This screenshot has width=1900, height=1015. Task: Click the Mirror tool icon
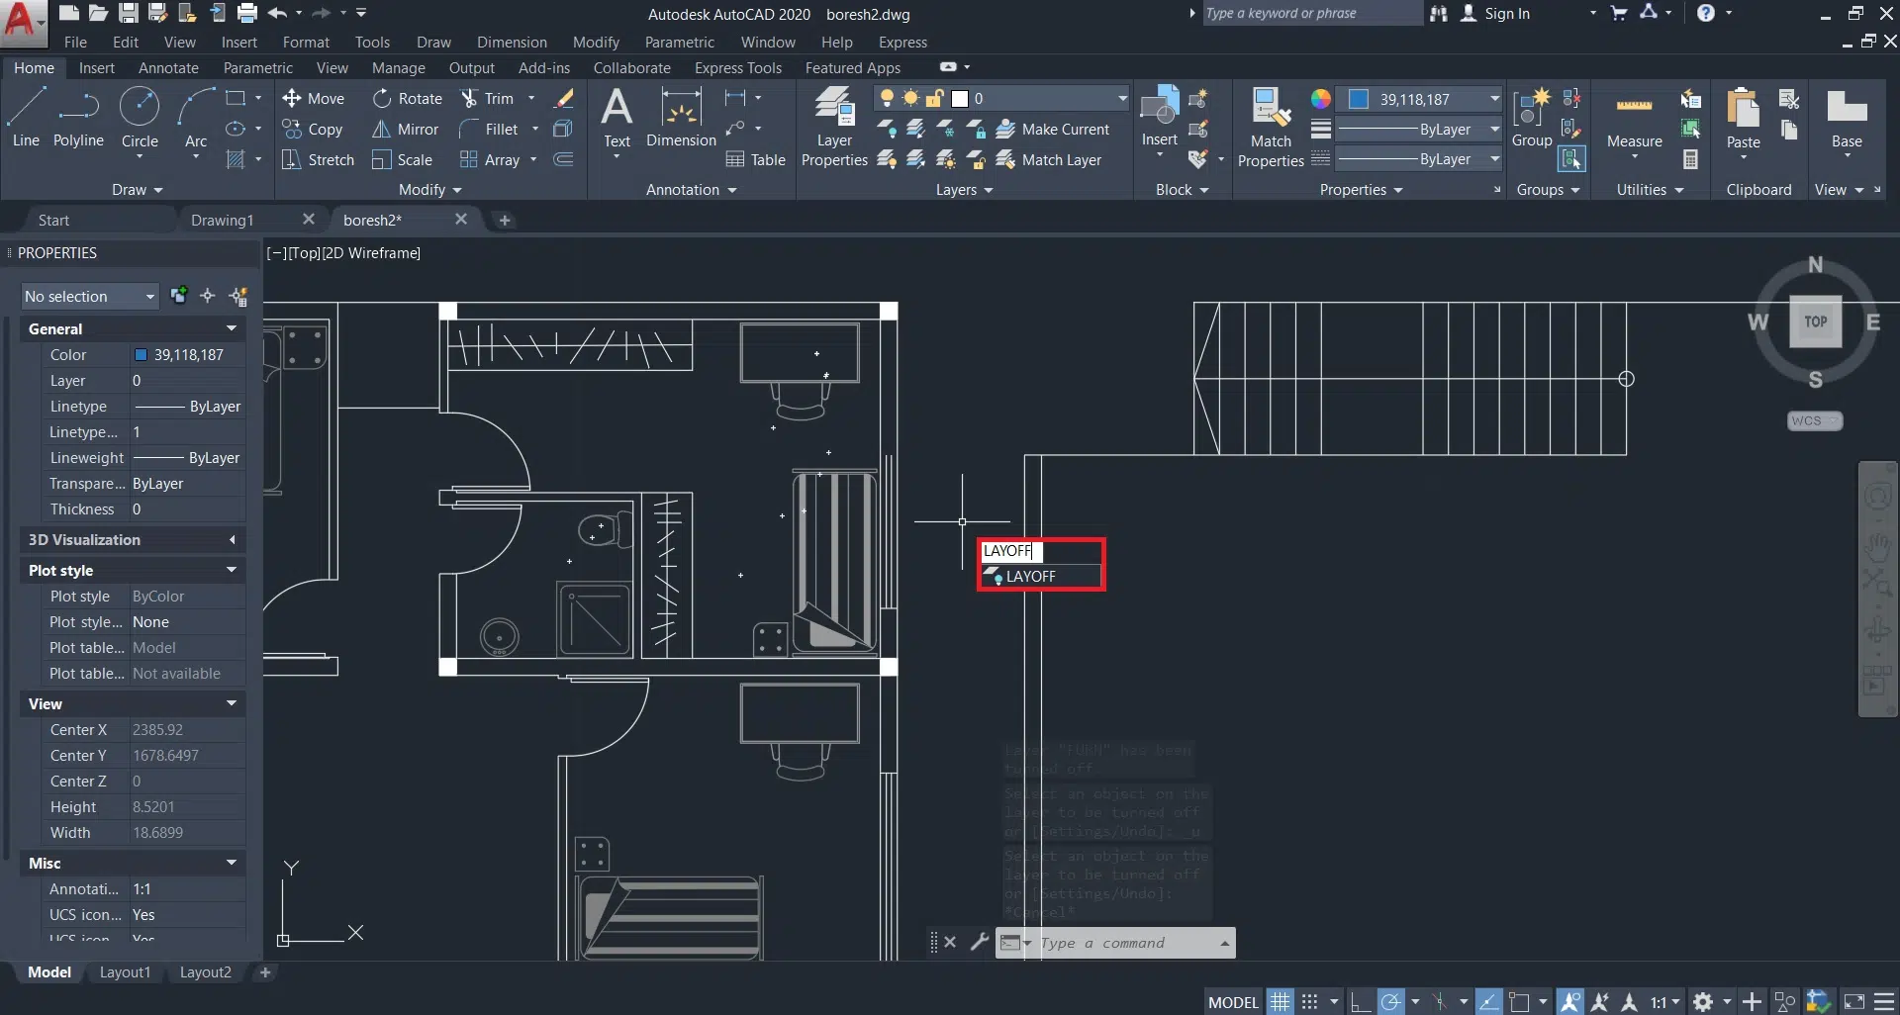coord(382,130)
